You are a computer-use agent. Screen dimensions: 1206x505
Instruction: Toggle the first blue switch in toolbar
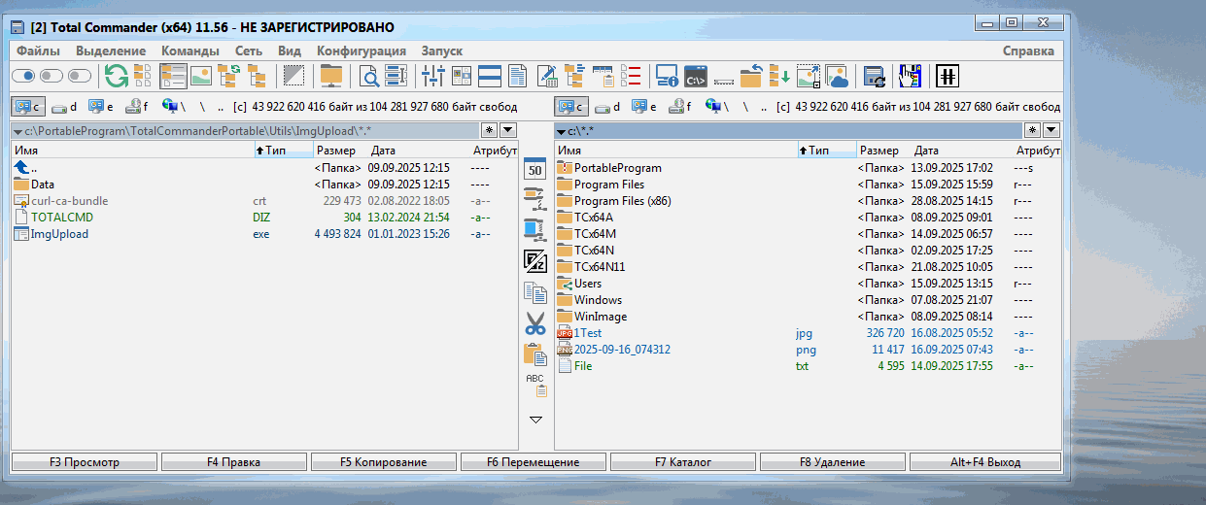(24, 76)
